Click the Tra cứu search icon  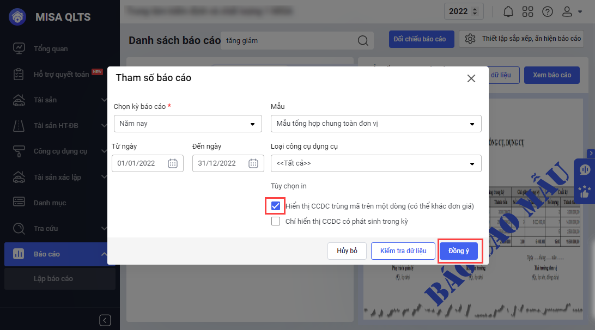point(19,228)
